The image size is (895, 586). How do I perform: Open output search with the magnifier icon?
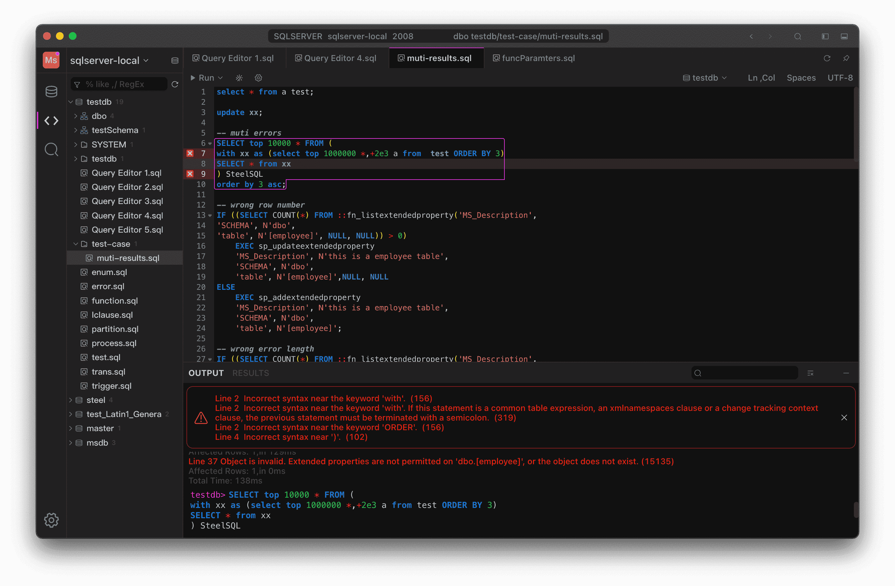[x=698, y=373]
